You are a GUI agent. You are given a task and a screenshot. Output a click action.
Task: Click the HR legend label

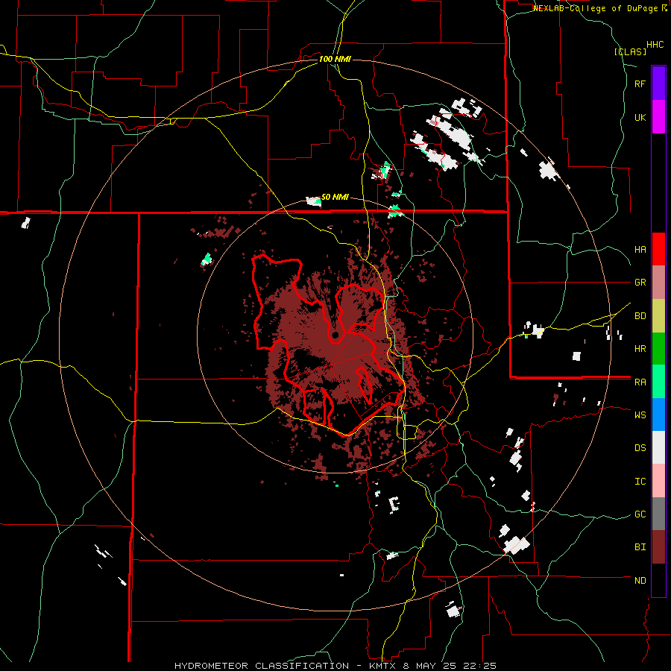click(640, 349)
